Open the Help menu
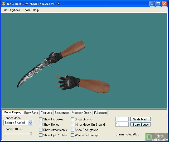 pyautogui.click(x=36, y=10)
